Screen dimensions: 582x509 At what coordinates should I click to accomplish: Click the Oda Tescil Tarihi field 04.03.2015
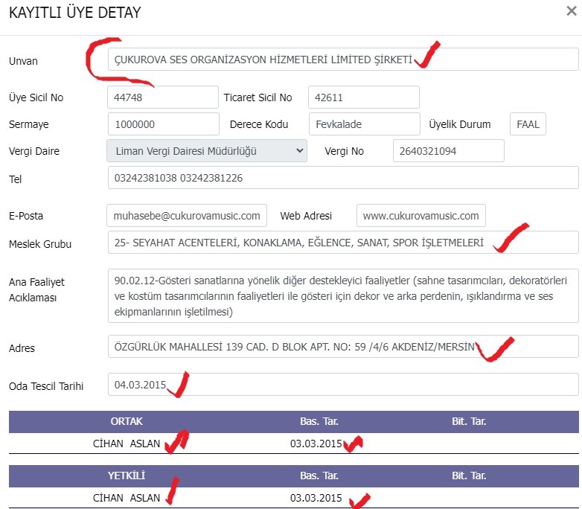pos(343,385)
